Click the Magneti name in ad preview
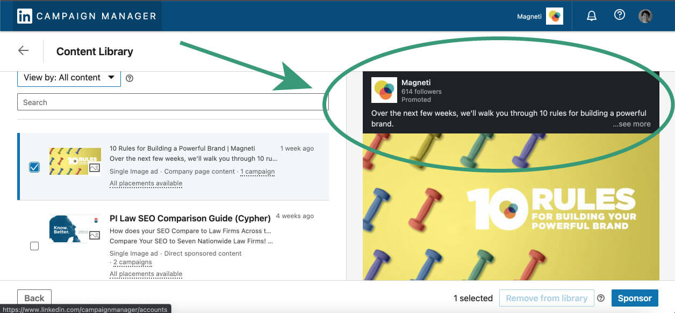Viewport: 675px width, 313px height. tap(417, 83)
